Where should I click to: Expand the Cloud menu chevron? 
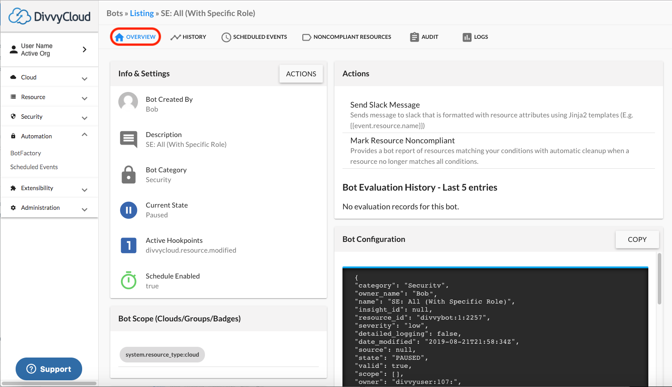pos(84,79)
